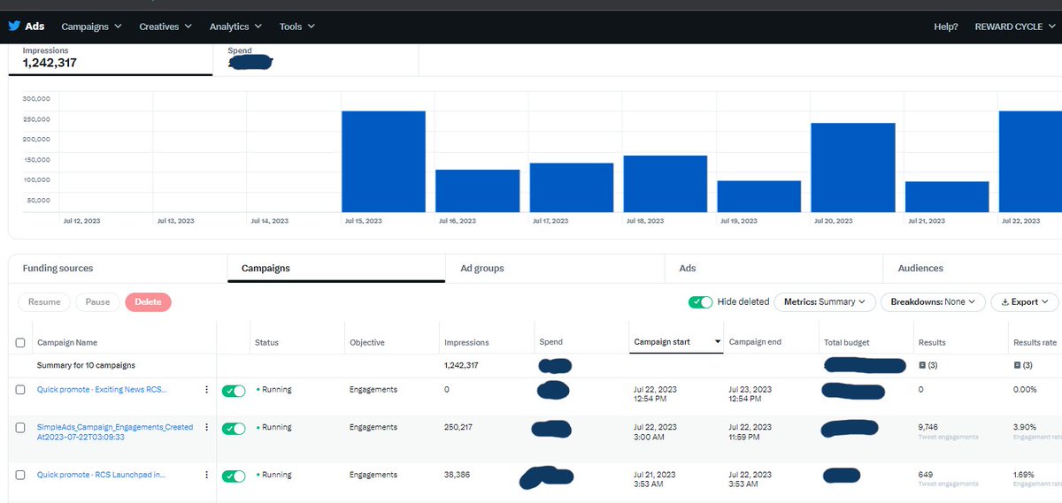Click the 3.90% engagement rate value
Viewport: 1062px width, 503px height.
(x=1026, y=427)
